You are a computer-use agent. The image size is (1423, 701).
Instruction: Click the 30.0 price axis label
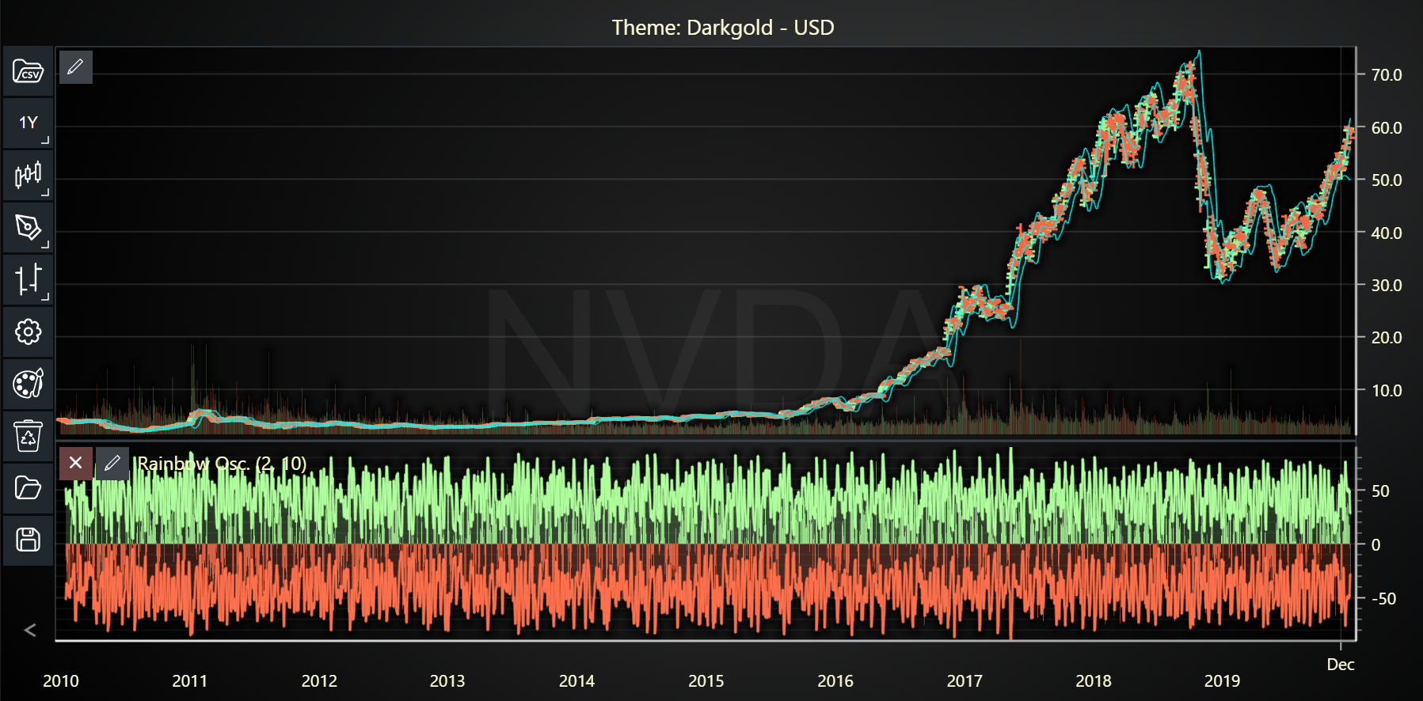pos(1387,286)
